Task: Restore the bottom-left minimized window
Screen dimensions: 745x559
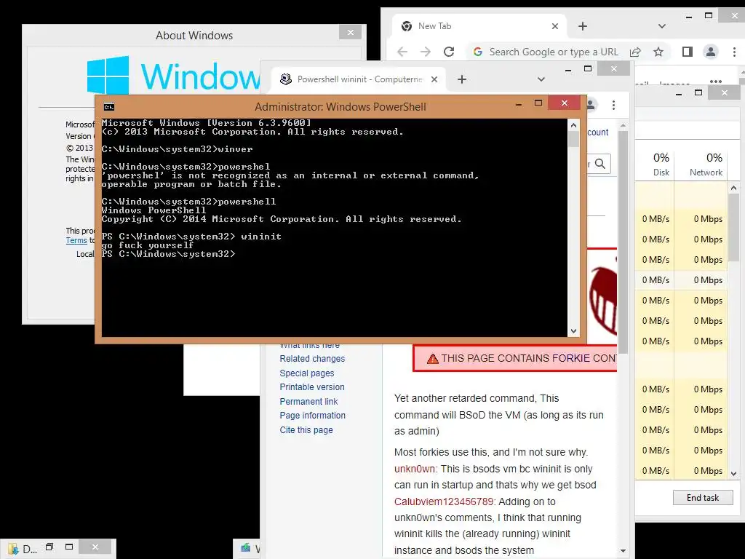Action: (49, 547)
